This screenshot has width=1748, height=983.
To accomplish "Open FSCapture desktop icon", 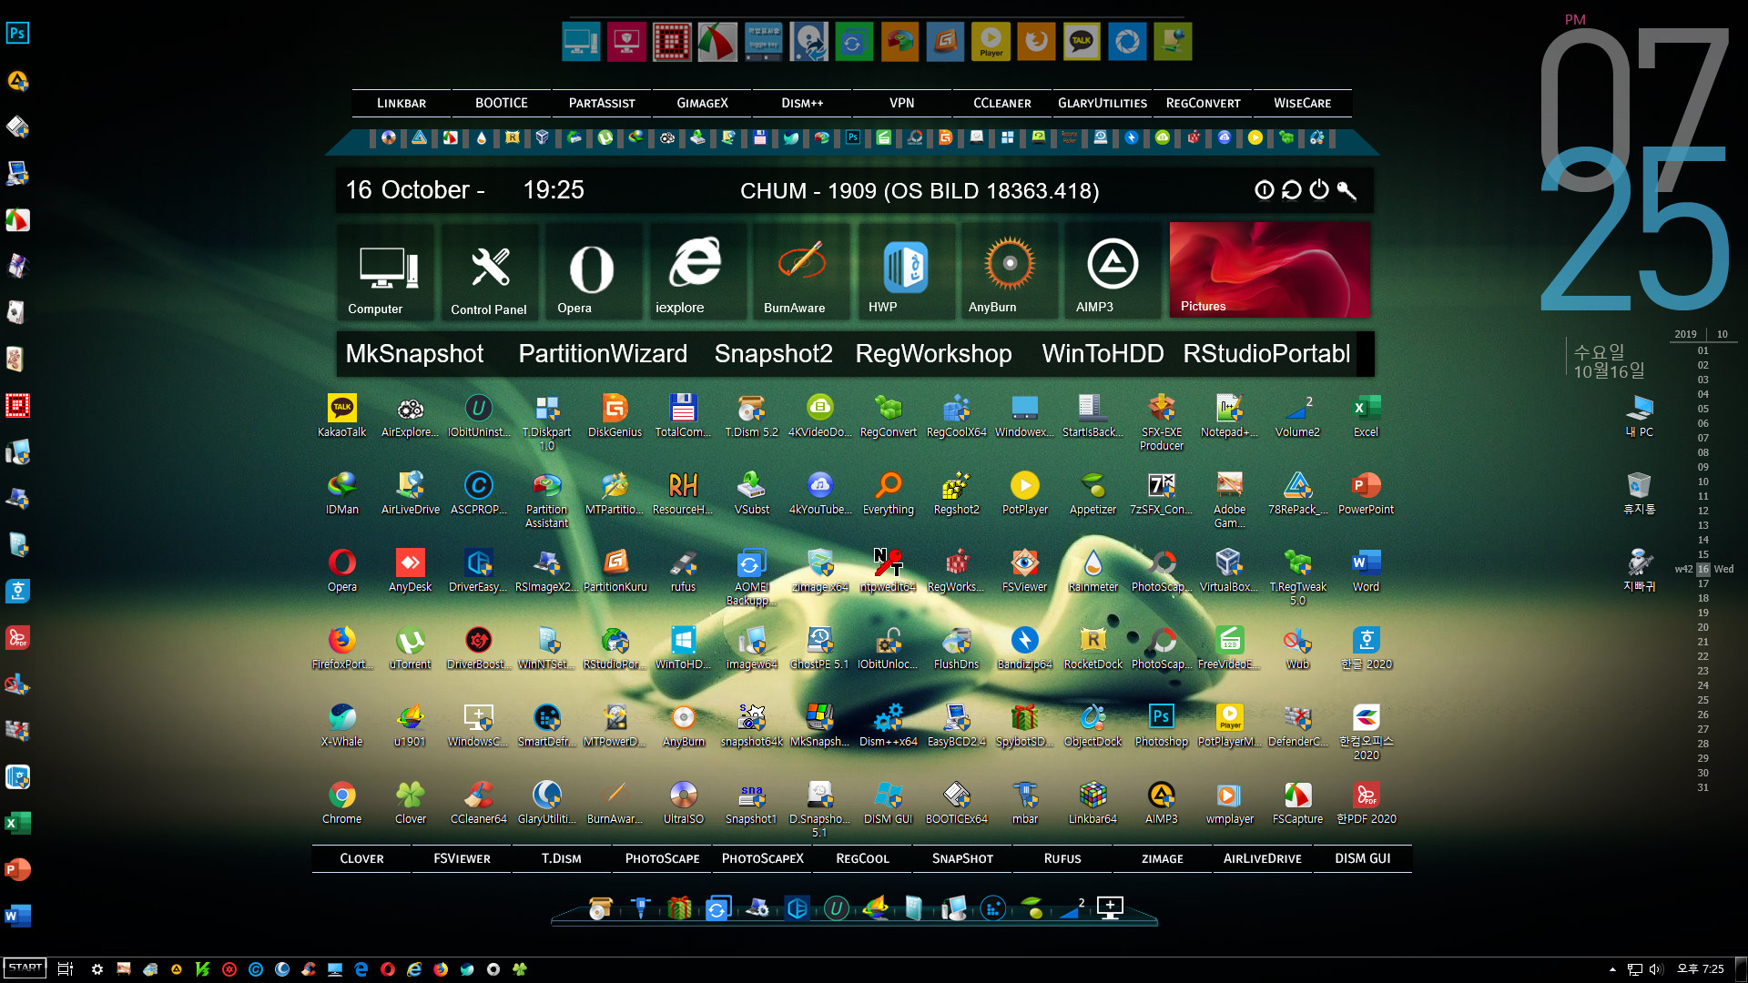I will [x=1297, y=803].
